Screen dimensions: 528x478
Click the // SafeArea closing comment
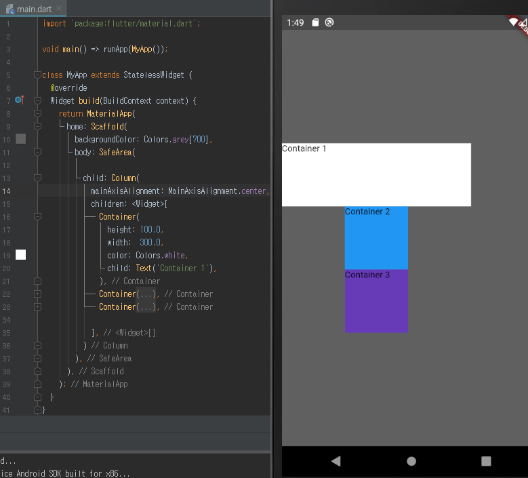click(x=109, y=359)
